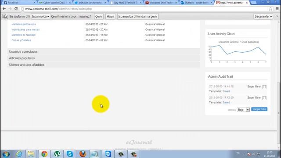Open the Manteles pintorescos article link
The image size is (281, 158).
point(24,24)
